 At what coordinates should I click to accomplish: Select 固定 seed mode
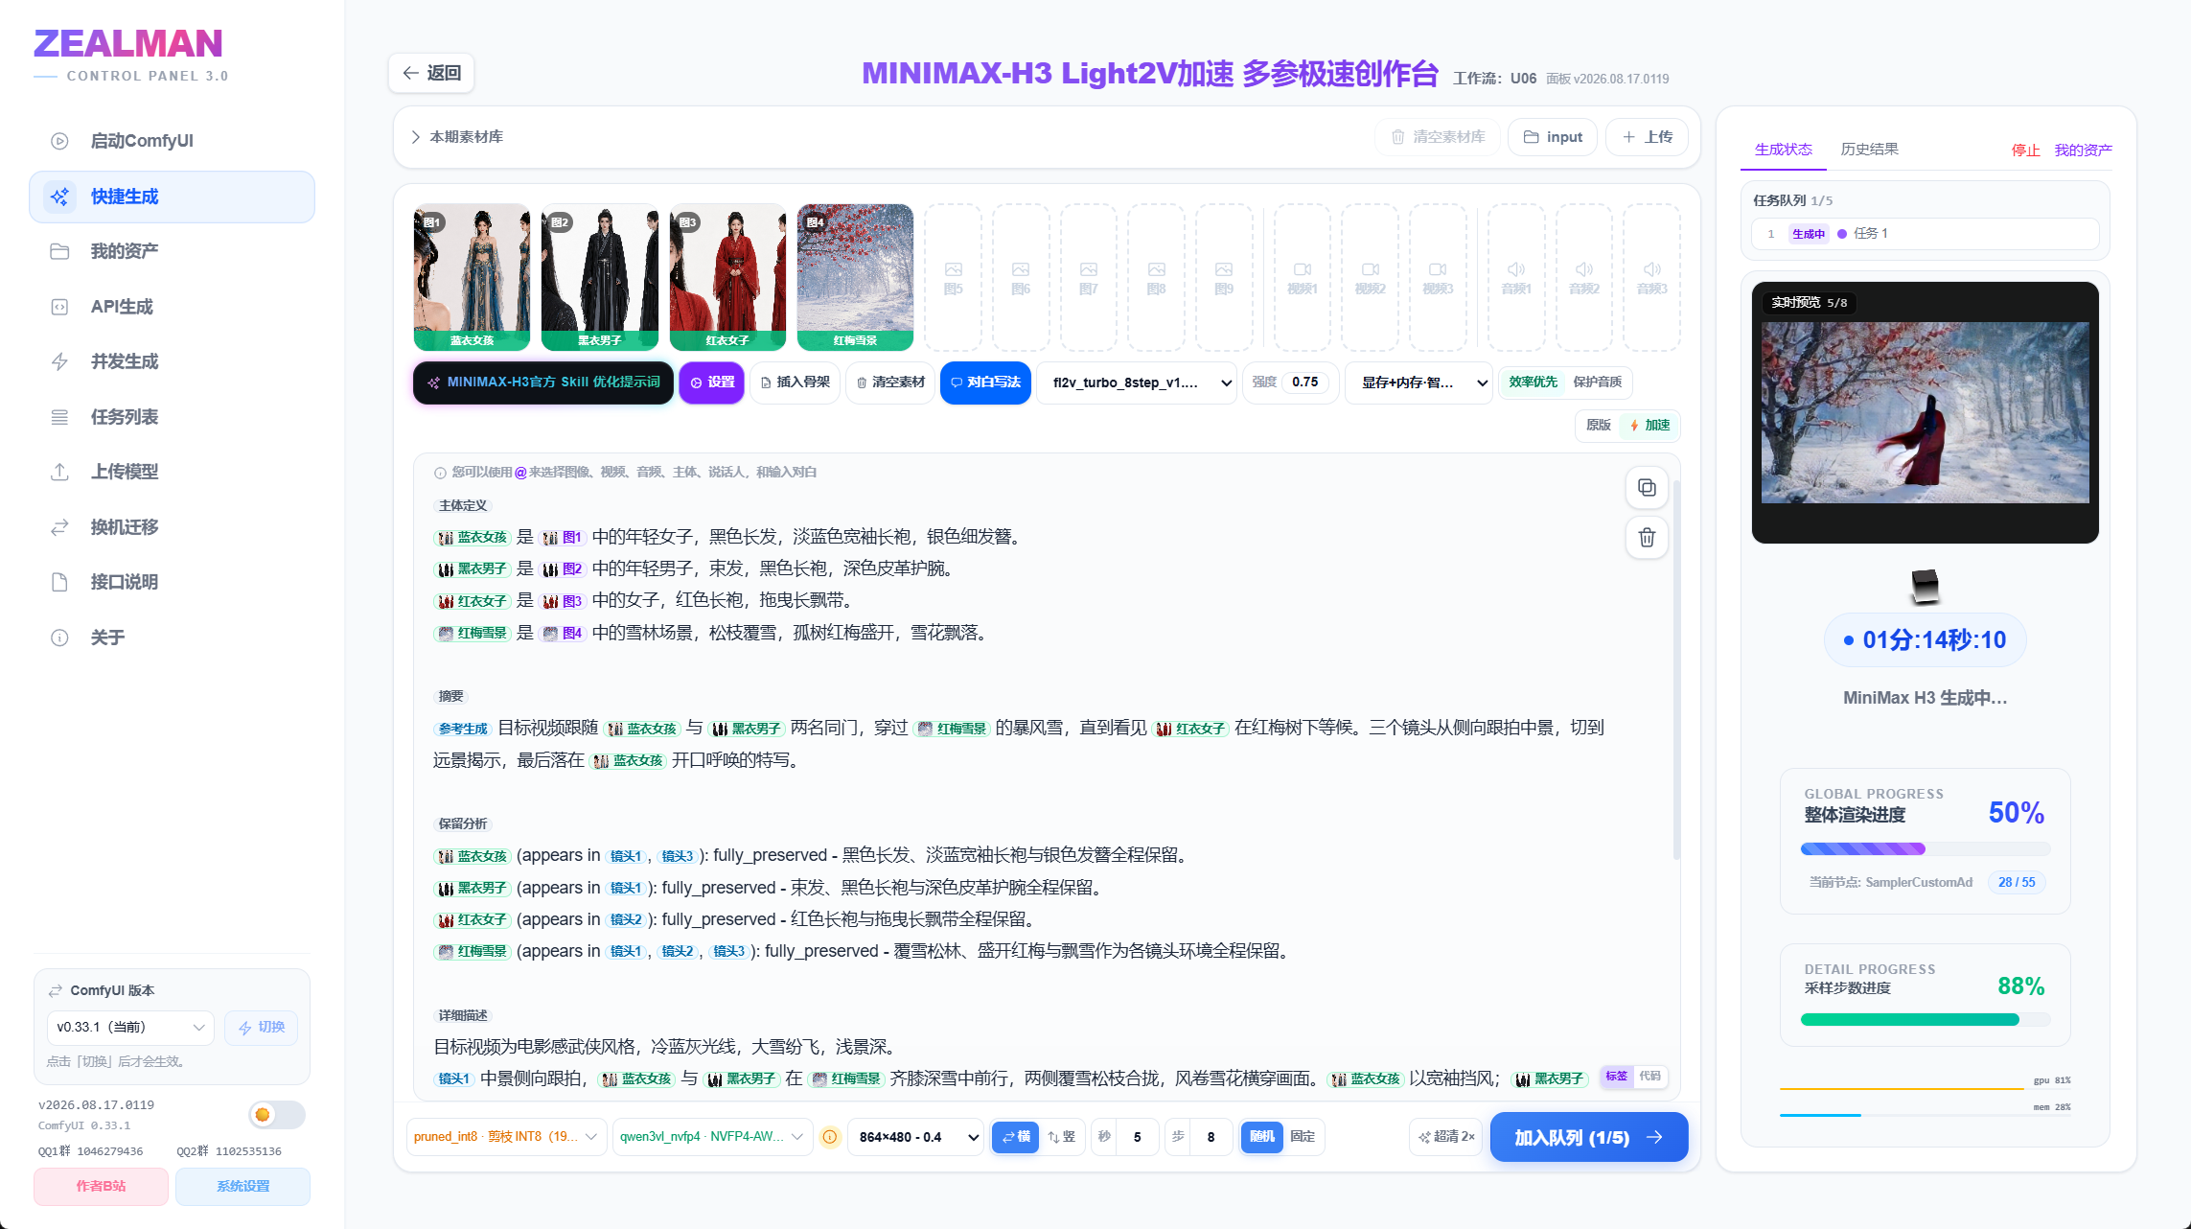(x=1303, y=1137)
